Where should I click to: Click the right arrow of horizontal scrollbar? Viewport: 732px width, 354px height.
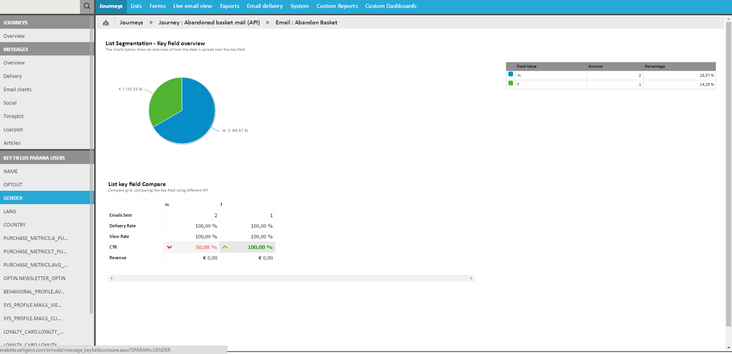(x=471, y=278)
